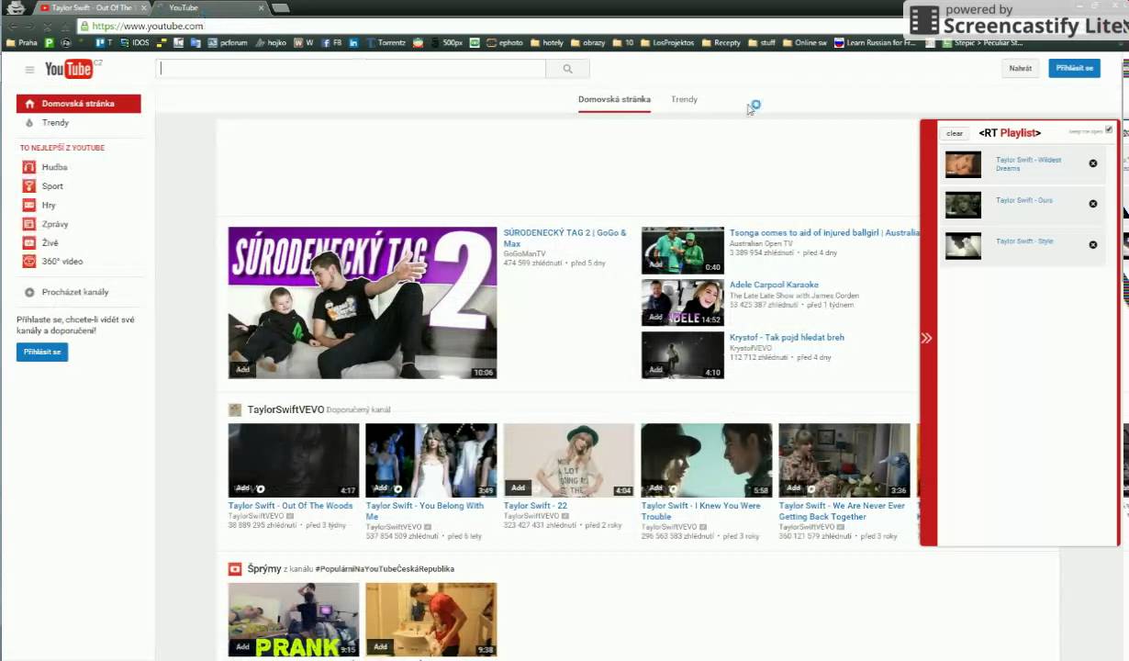Remove Taylor Swift - Style from playlist

1093,244
